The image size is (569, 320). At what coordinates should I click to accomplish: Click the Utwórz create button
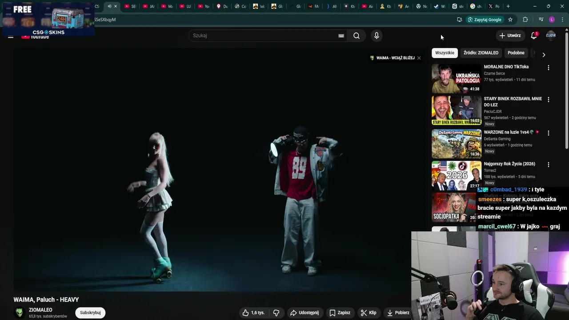tap(510, 36)
